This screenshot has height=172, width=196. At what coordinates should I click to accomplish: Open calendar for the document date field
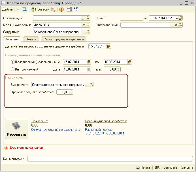[x=180, y=18]
